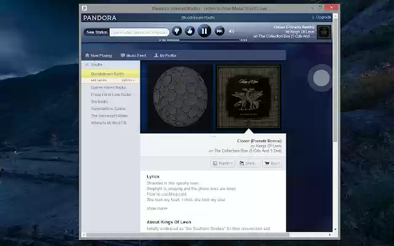Screen dimensions: 394x246
Task: Open the station options dropdown
Action: [128, 81]
